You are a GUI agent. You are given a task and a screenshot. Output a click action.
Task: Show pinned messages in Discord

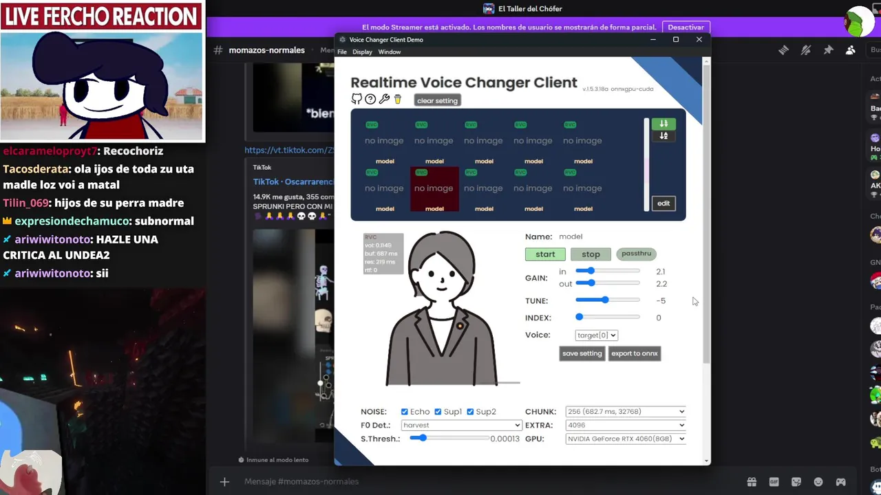click(828, 49)
